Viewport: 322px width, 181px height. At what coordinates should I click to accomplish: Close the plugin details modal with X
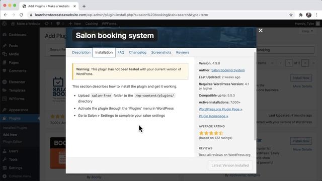tap(261, 30)
